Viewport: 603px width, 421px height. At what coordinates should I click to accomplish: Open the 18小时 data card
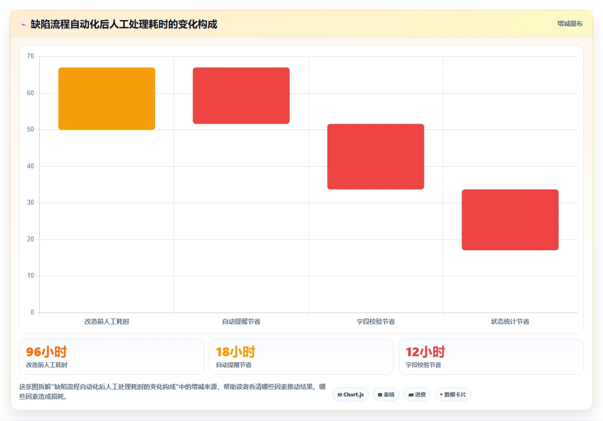(x=301, y=357)
